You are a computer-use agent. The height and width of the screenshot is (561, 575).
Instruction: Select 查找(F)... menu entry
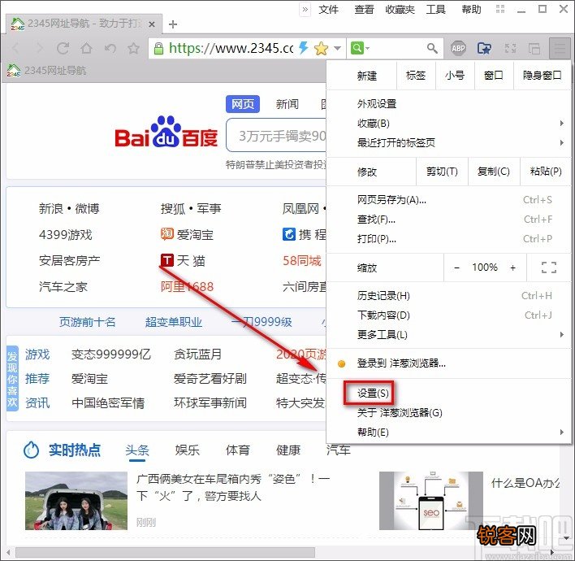[448, 220]
